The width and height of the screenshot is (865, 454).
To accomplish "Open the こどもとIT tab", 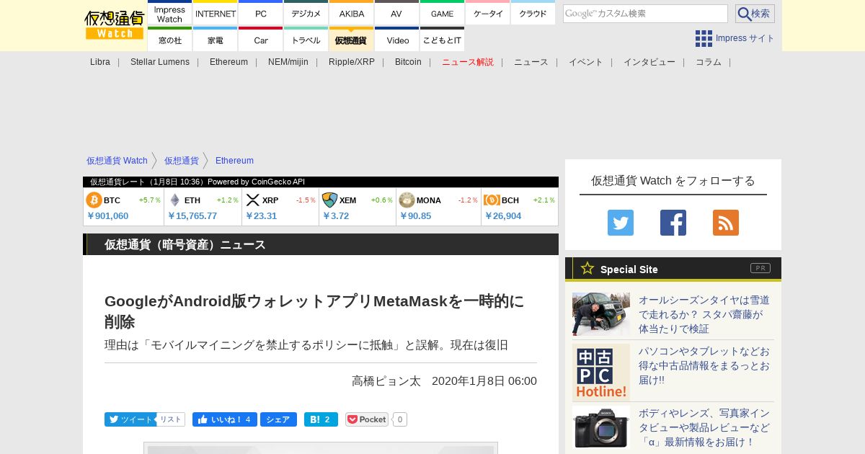I will point(442,40).
